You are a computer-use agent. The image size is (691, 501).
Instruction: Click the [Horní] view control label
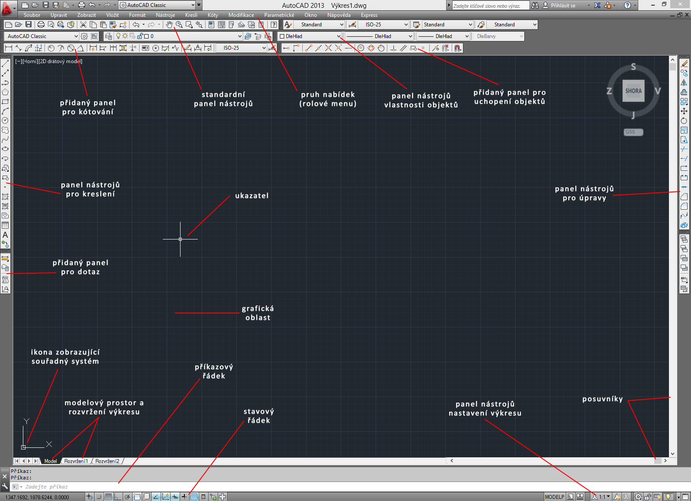[x=30, y=61]
